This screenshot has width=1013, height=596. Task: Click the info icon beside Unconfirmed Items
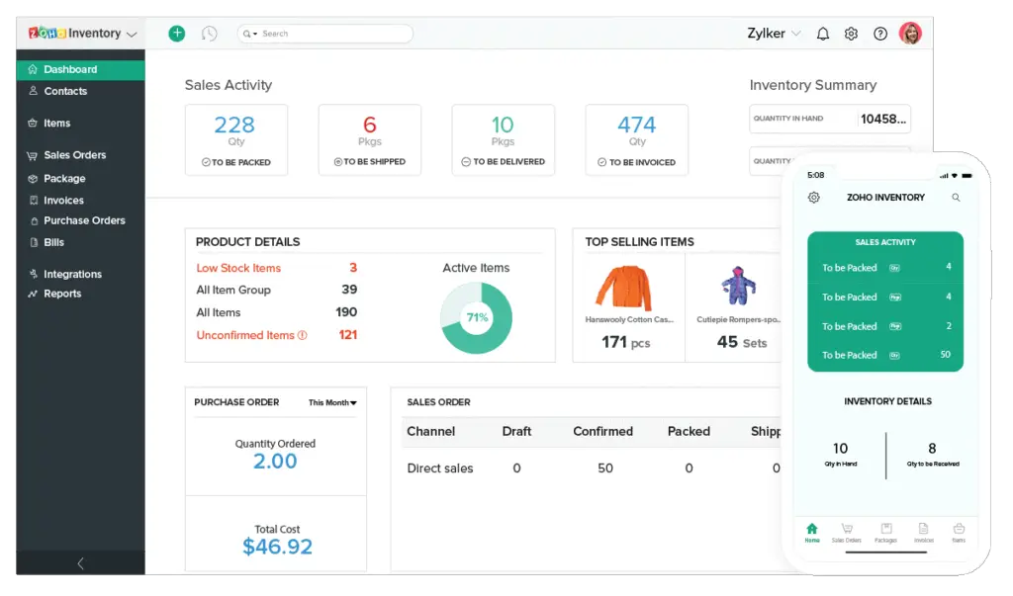tap(302, 335)
